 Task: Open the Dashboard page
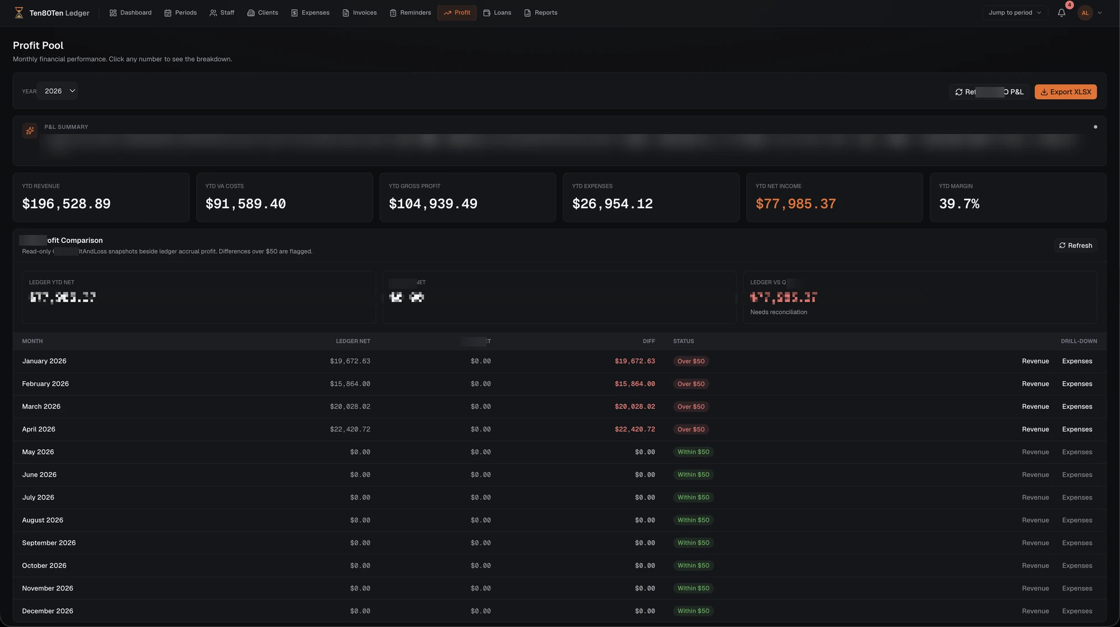coord(130,12)
